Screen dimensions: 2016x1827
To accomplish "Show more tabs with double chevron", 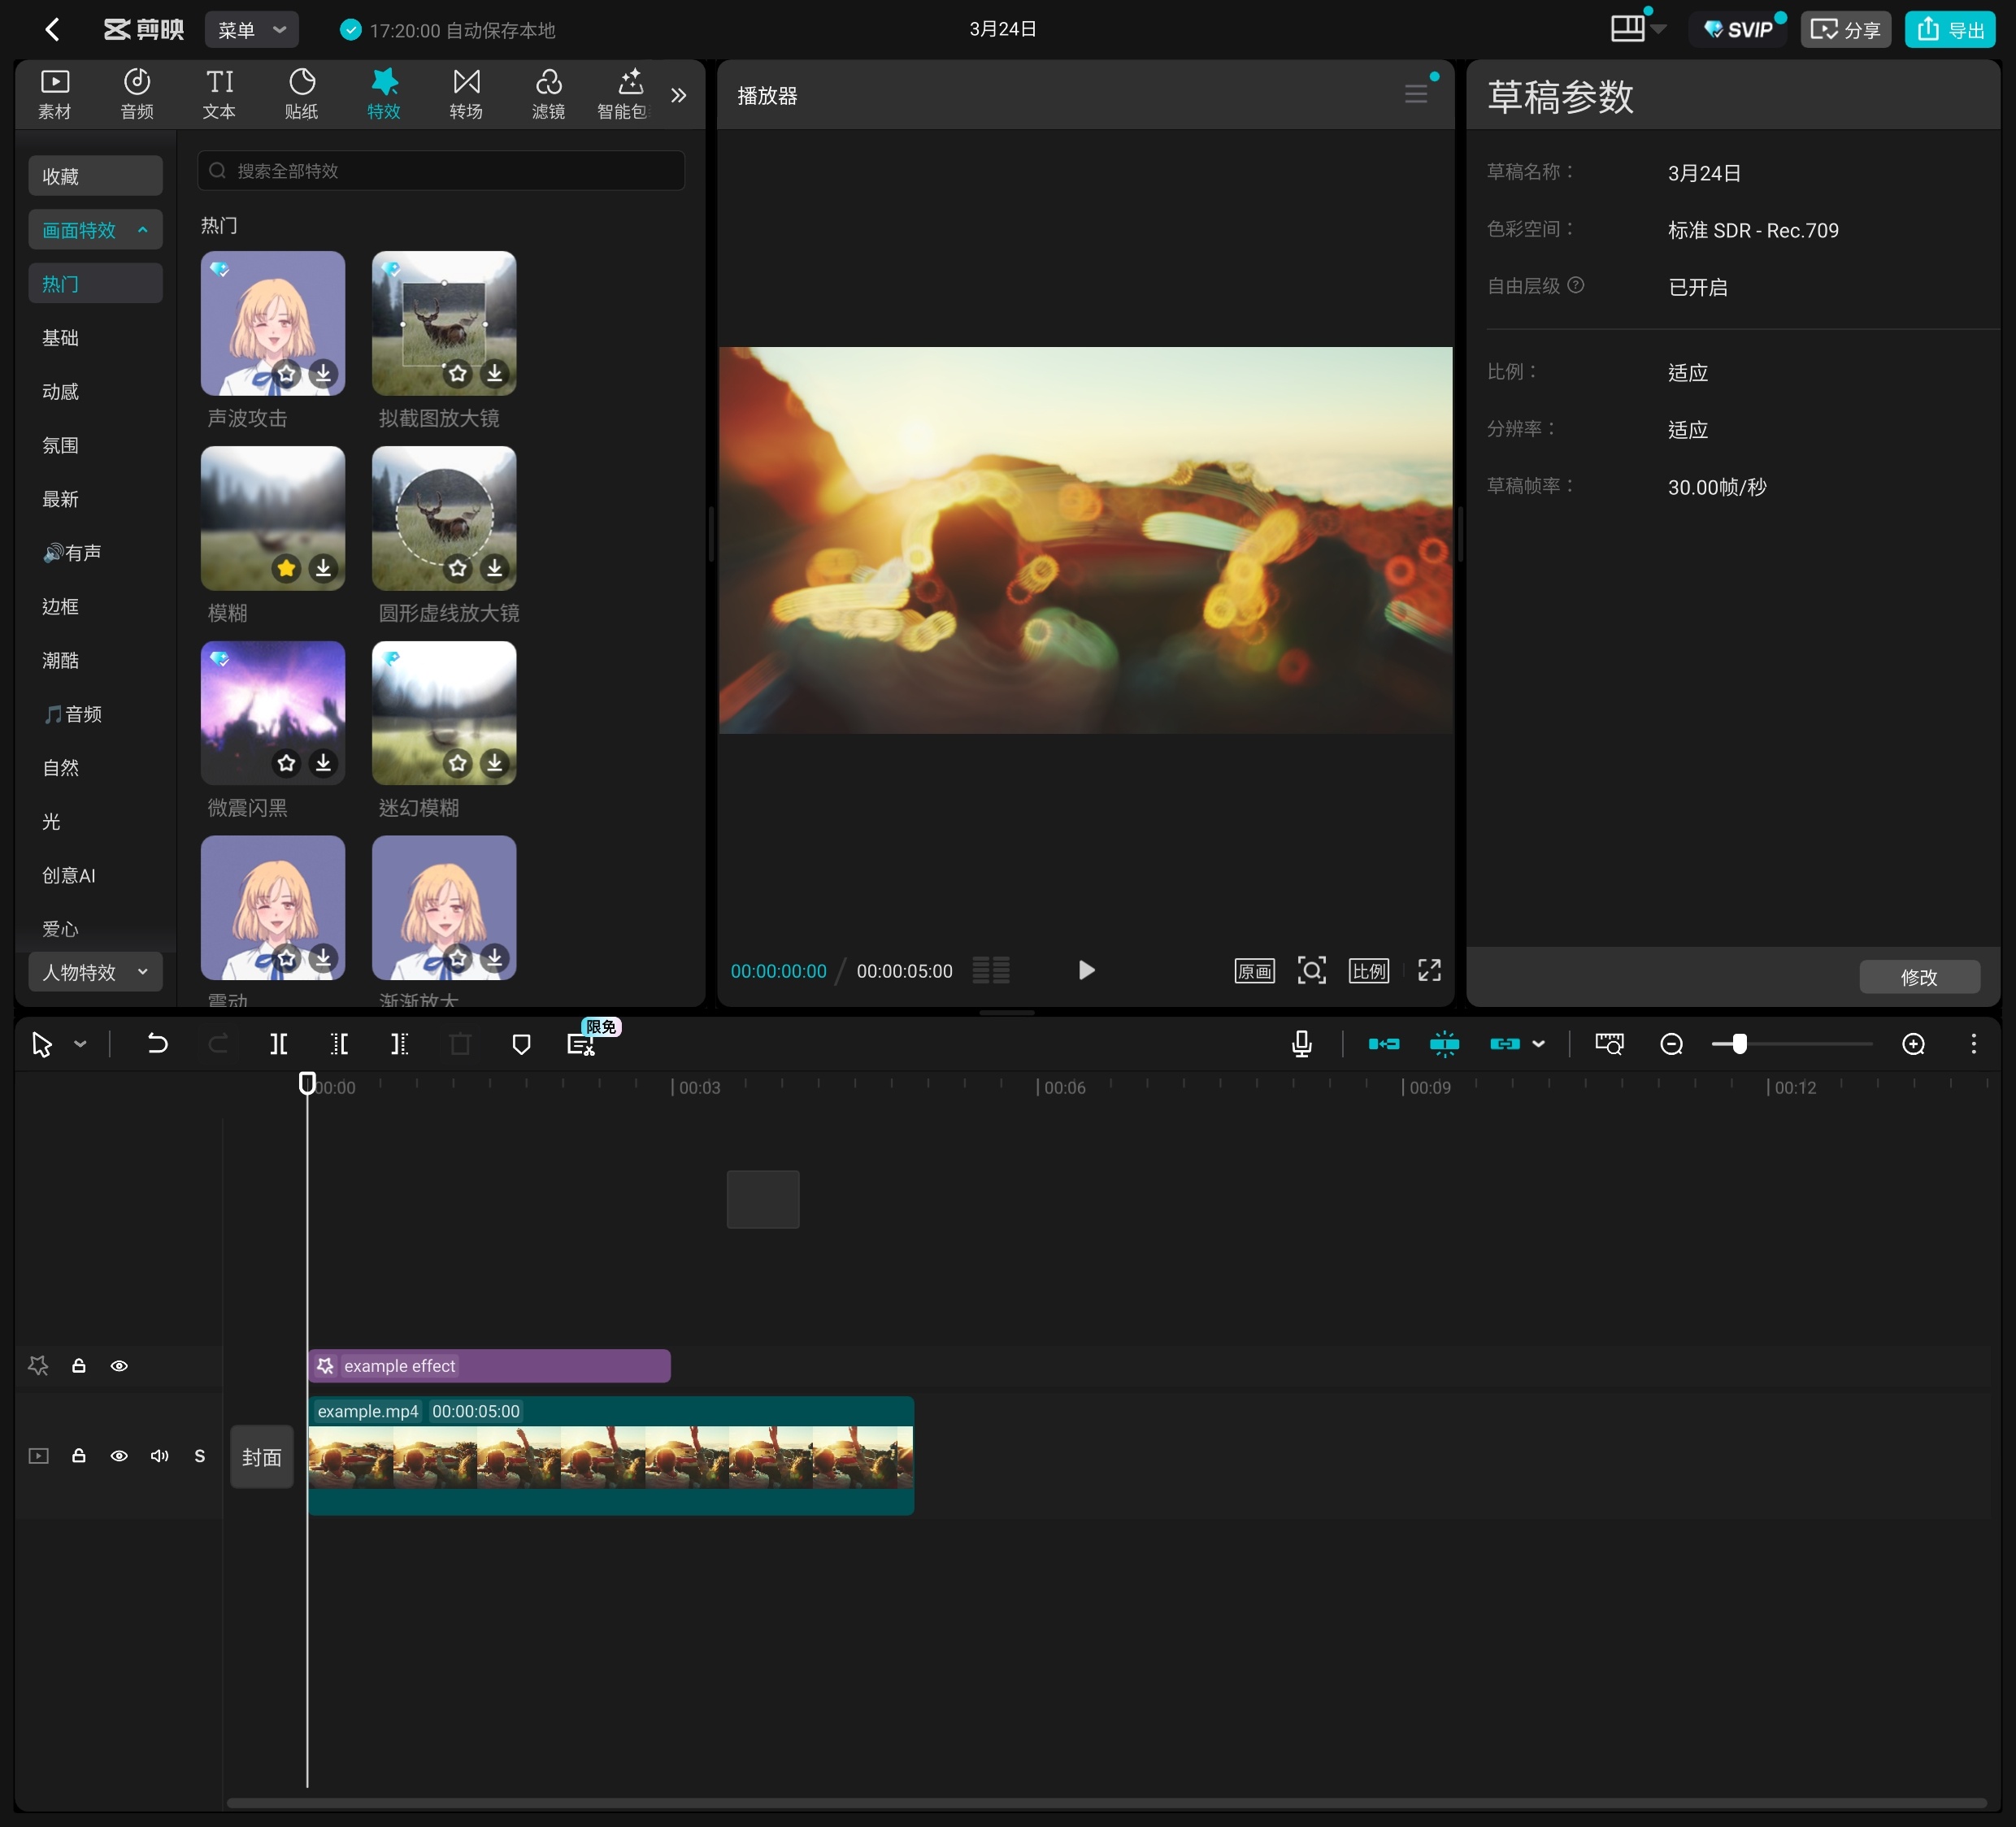I will point(679,95).
